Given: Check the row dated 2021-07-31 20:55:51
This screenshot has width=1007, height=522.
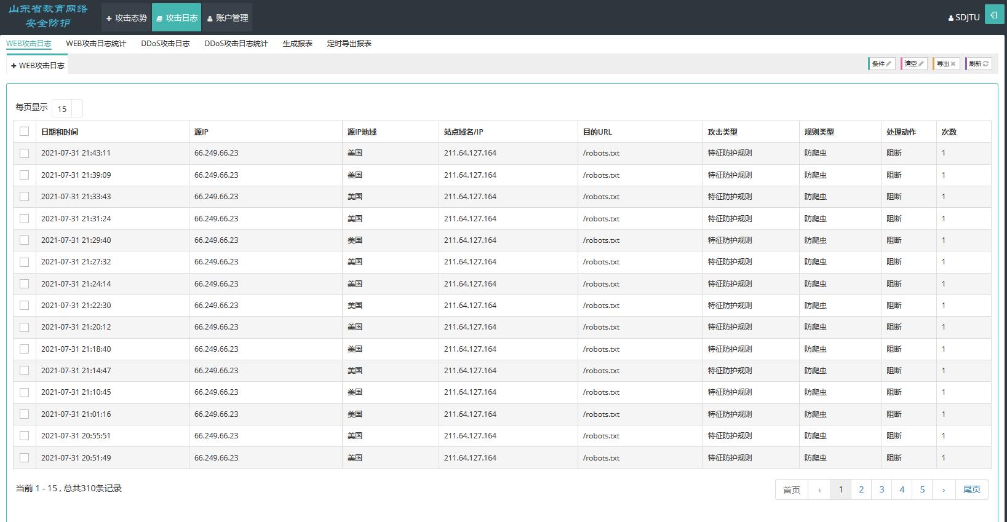Looking at the screenshot, I should [x=25, y=436].
